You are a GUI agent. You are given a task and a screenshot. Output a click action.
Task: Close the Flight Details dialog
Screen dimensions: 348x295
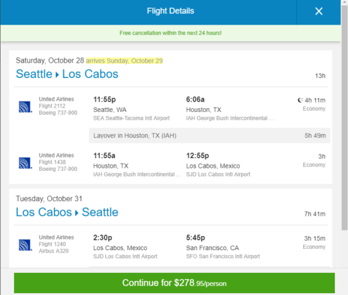319,11
